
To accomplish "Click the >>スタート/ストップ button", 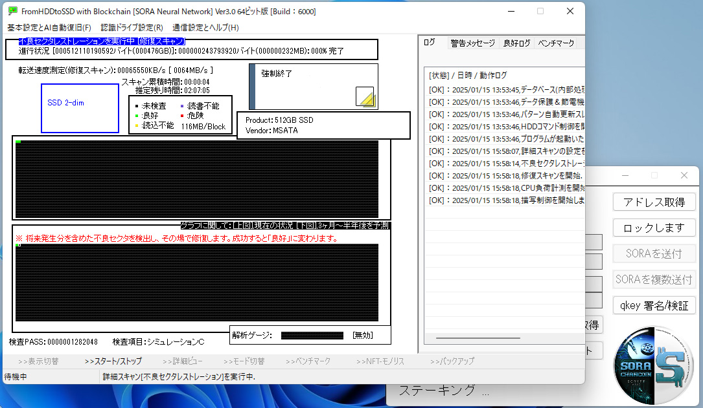I will [113, 361].
